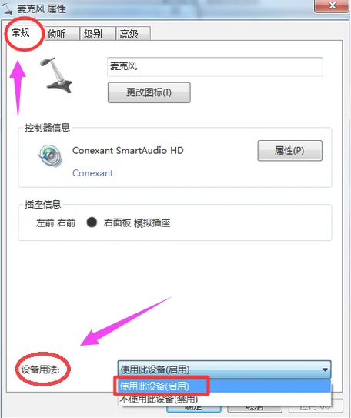Open the Conexant manufacturer link
Image resolution: width=351 pixels, height=418 pixels.
pyautogui.click(x=92, y=173)
